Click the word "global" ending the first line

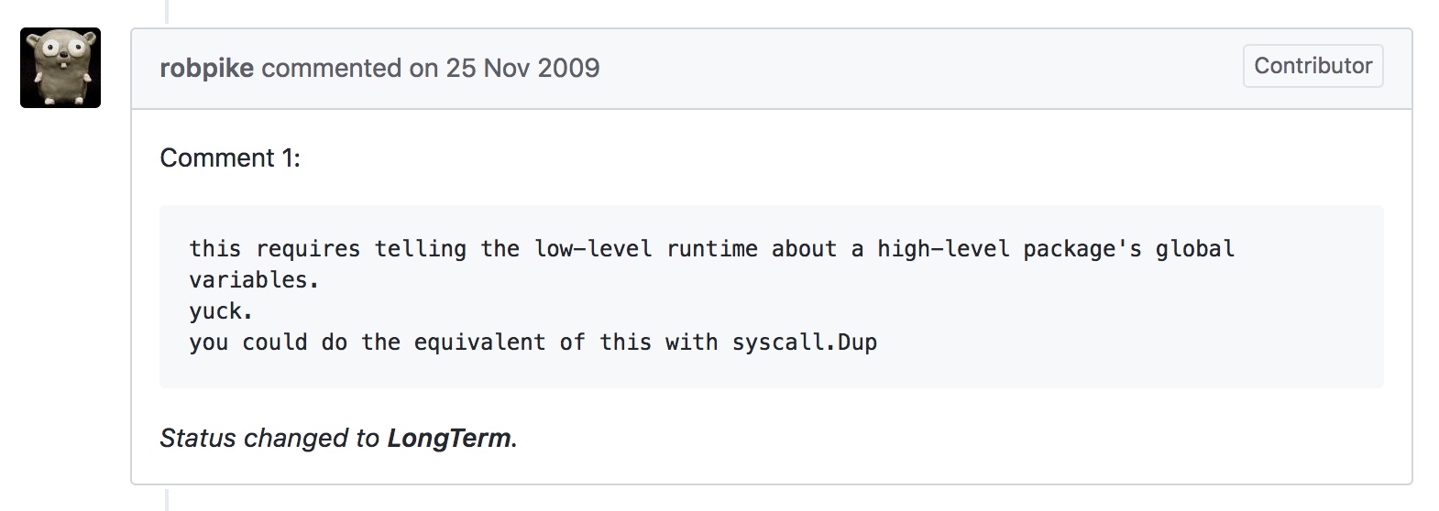coord(1195,248)
